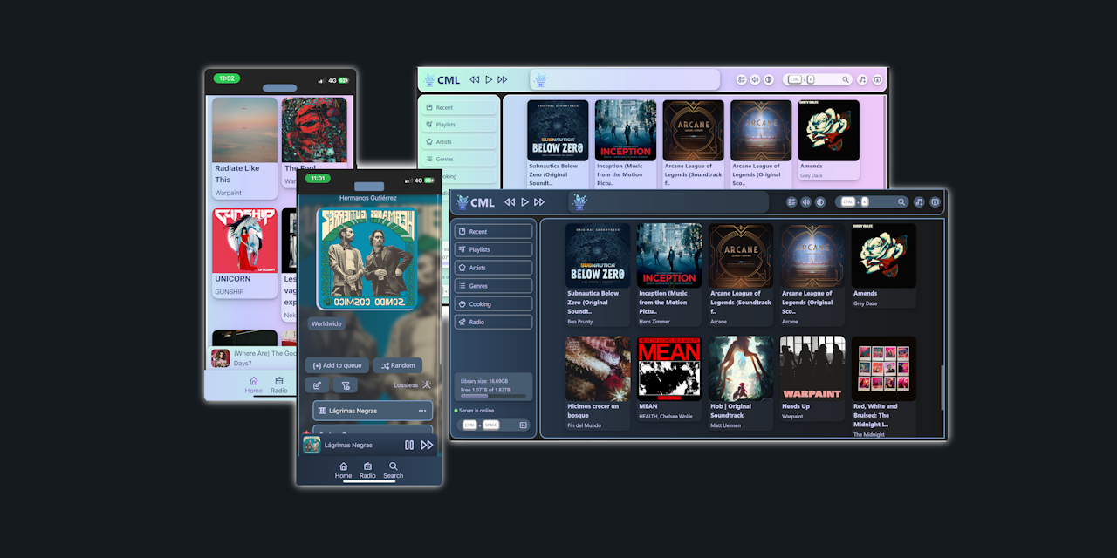Mute via the speaker icon in the light header

point(755,79)
